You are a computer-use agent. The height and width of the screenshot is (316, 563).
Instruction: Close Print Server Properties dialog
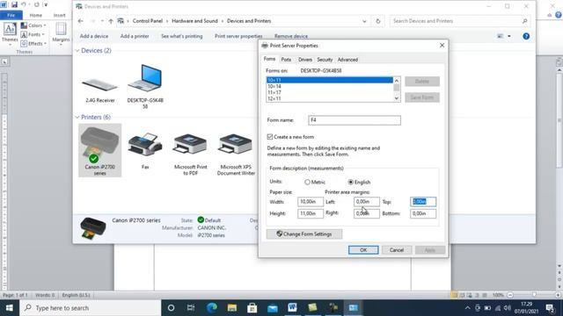442,46
